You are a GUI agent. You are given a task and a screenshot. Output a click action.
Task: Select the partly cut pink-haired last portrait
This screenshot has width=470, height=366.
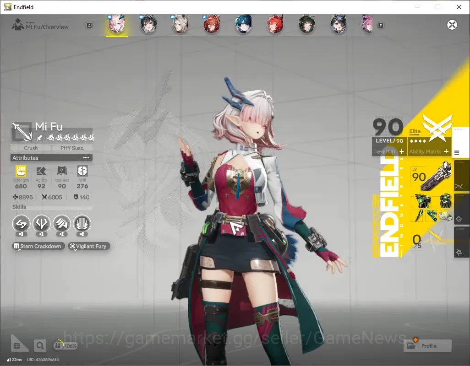pos(367,24)
